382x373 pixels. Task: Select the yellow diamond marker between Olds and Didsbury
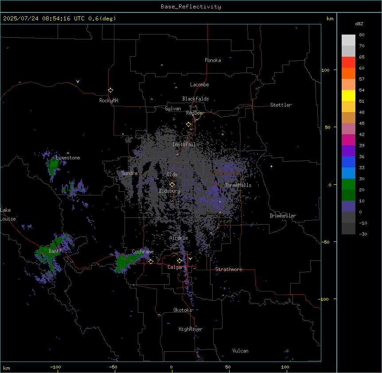click(172, 184)
